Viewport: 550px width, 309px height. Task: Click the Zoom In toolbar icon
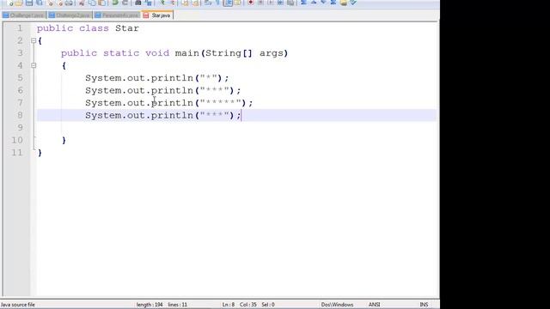click(162, 3)
